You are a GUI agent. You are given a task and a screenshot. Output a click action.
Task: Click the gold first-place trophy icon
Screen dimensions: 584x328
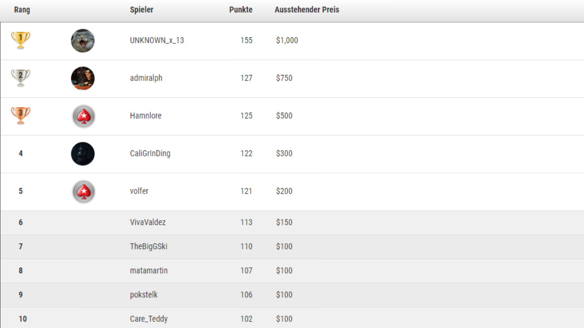pyautogui.click(x=21, y=40)
